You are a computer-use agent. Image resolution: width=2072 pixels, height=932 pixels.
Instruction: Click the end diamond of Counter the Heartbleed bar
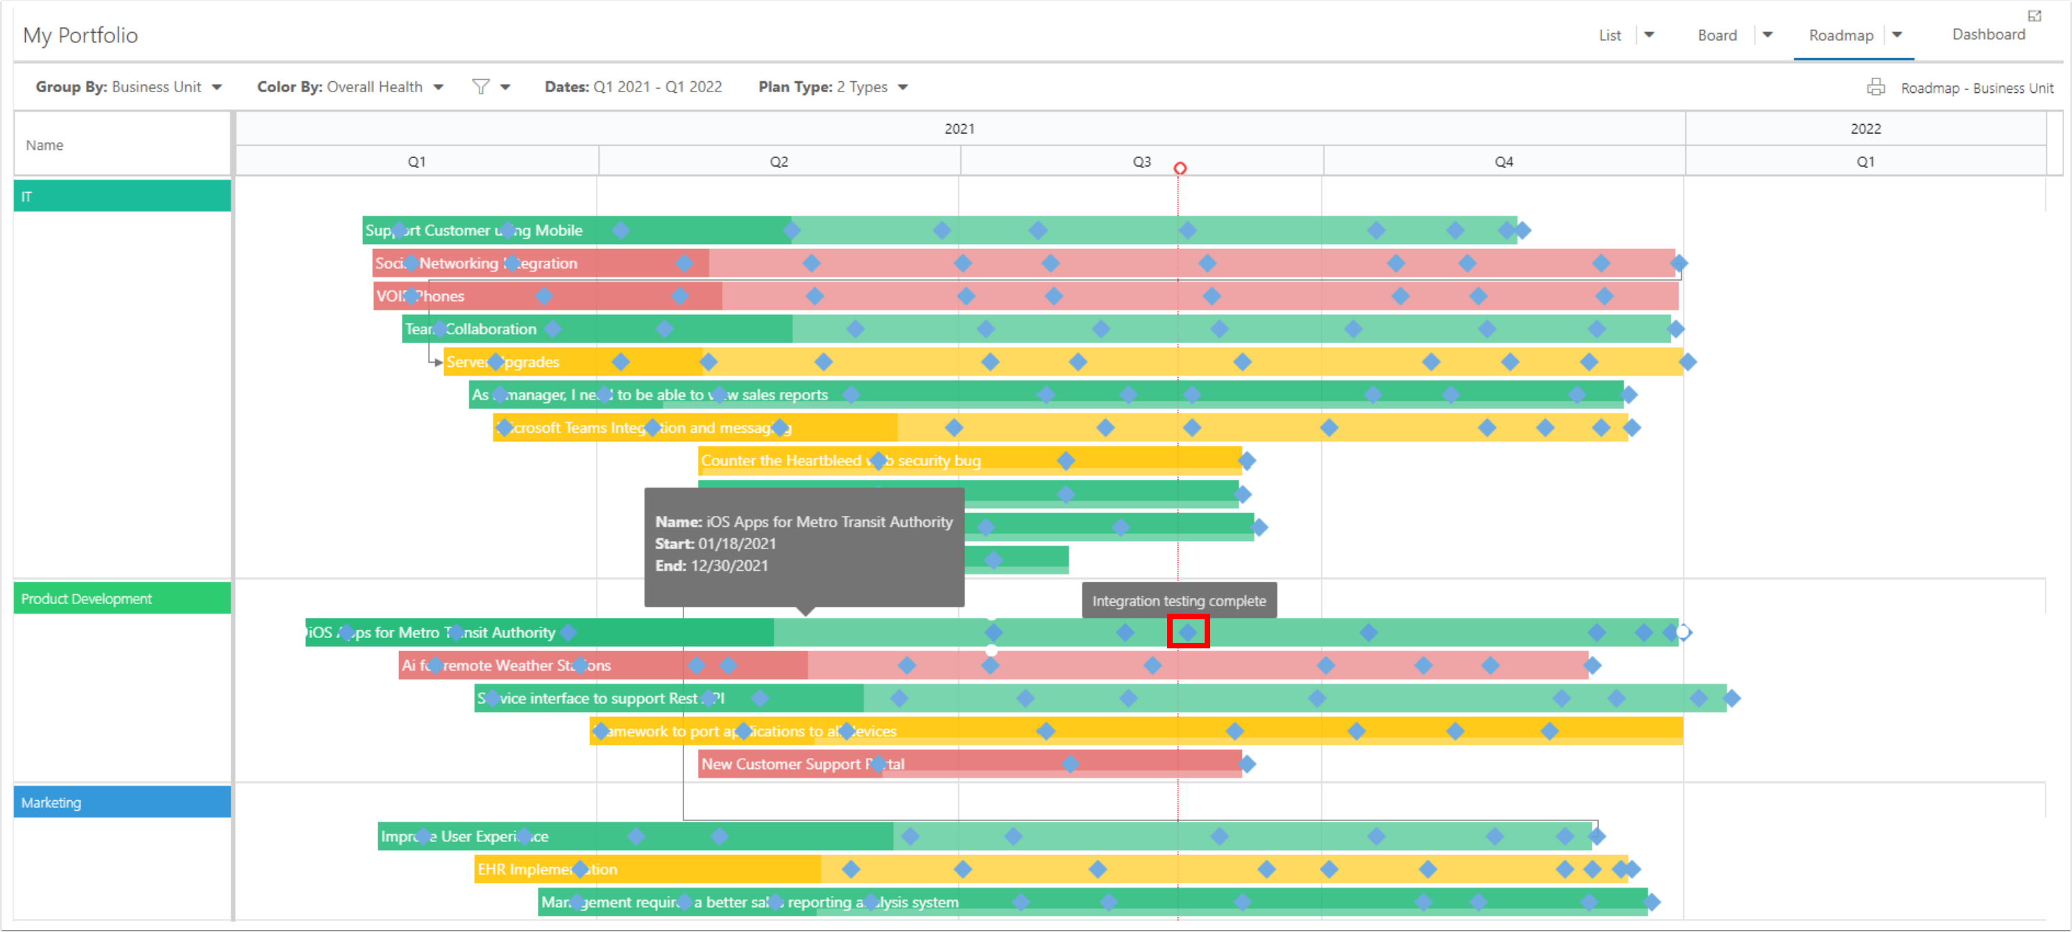1247,460
